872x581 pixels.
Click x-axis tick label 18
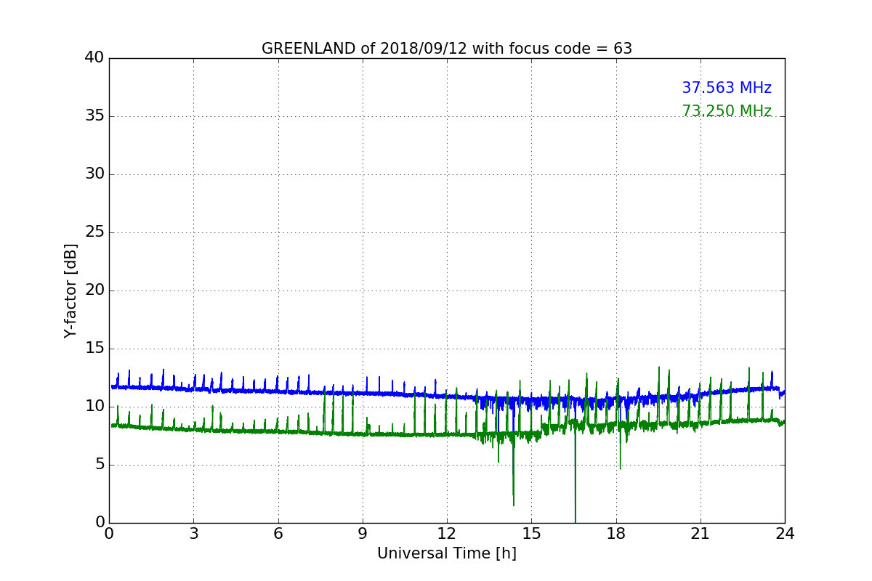click(x=616, y=533)
